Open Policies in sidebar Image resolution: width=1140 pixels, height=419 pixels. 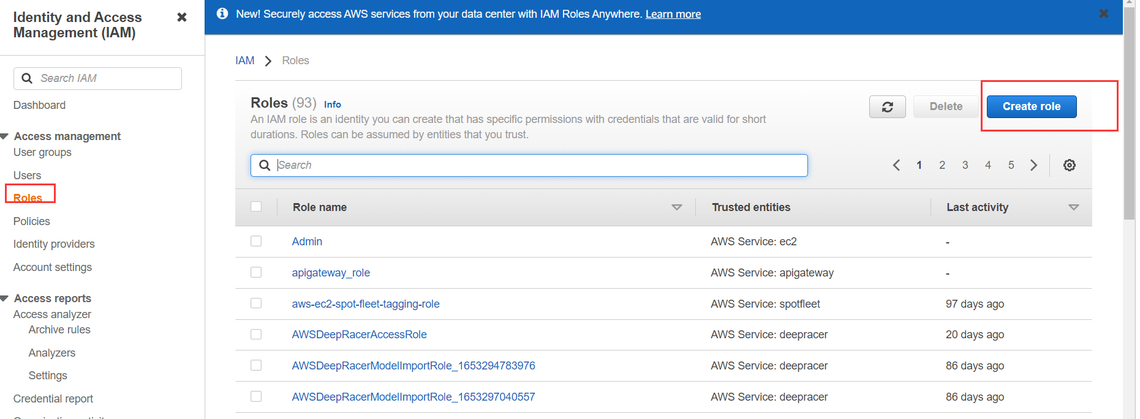pos(32,221)
